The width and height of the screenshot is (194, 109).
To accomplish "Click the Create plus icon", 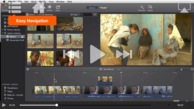I will click(49, 7).
